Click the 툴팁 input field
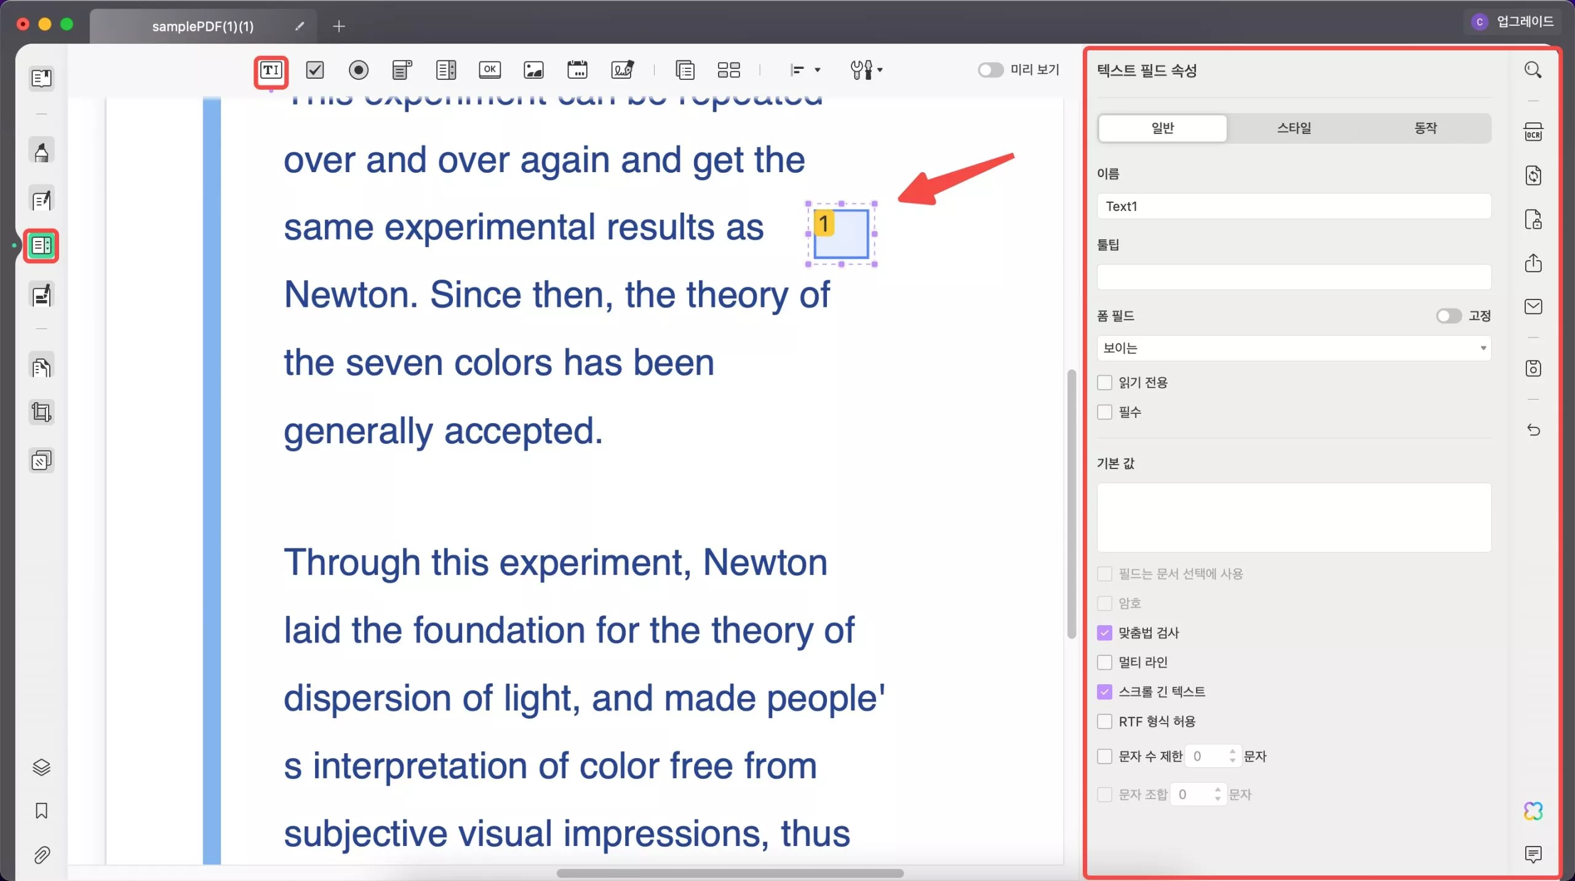Image resolution: width=1575 pixels, height=881 pixels. pos(1294,277)
